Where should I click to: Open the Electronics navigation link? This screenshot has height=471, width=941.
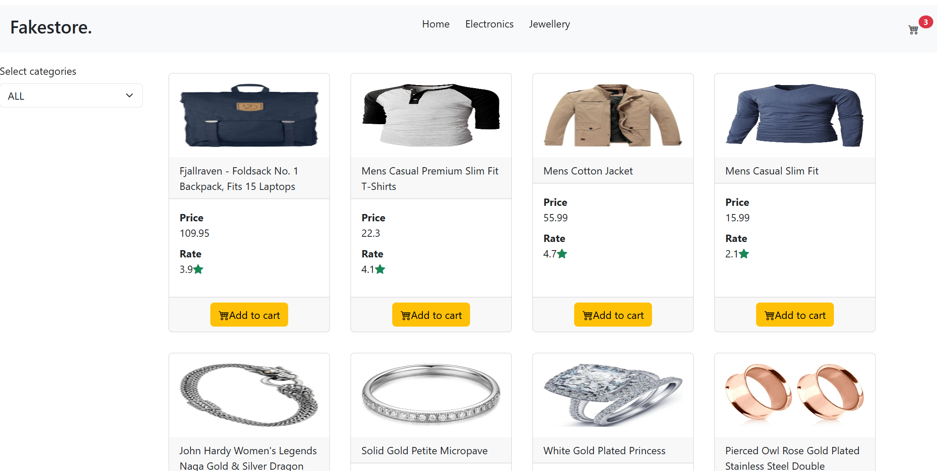489,24
